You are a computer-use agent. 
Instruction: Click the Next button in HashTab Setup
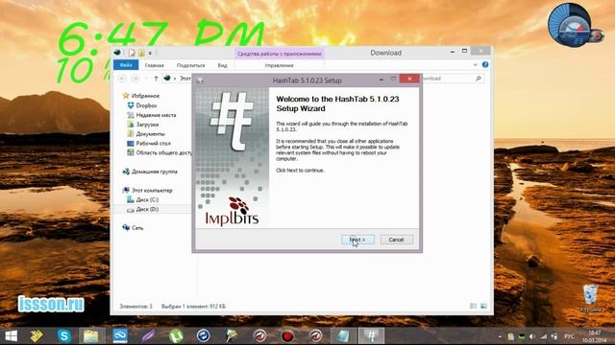(357, 240)
